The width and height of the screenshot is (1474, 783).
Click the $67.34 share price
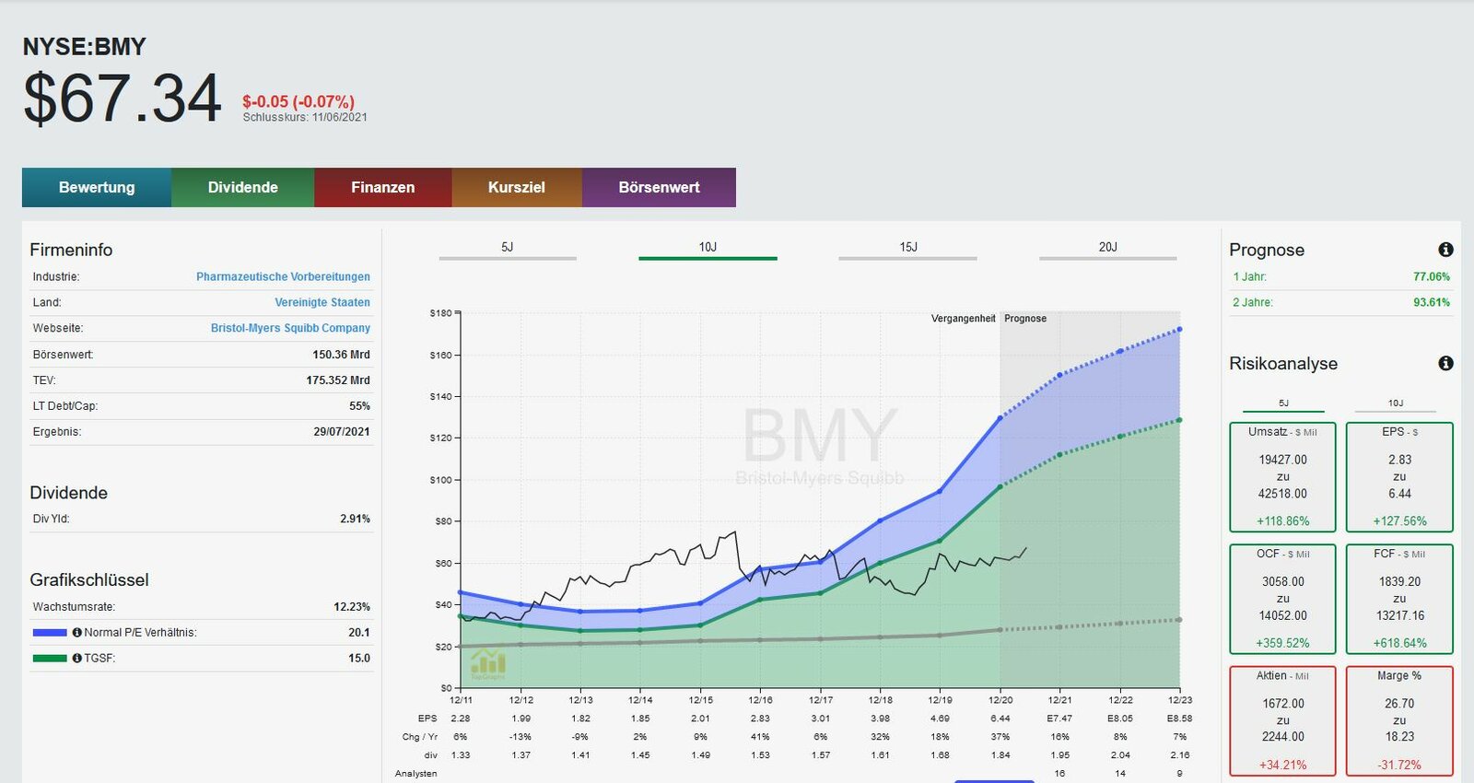(x=122, y=98)
